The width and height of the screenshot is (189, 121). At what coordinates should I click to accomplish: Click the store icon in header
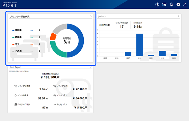164,5
